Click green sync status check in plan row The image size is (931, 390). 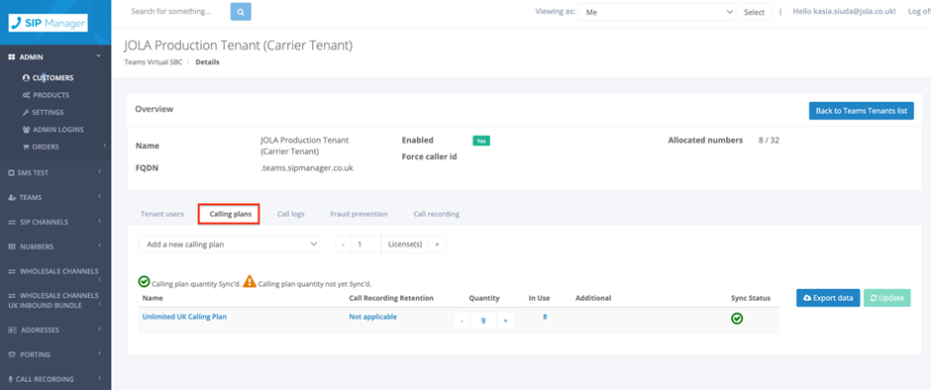tap(737, 319)
